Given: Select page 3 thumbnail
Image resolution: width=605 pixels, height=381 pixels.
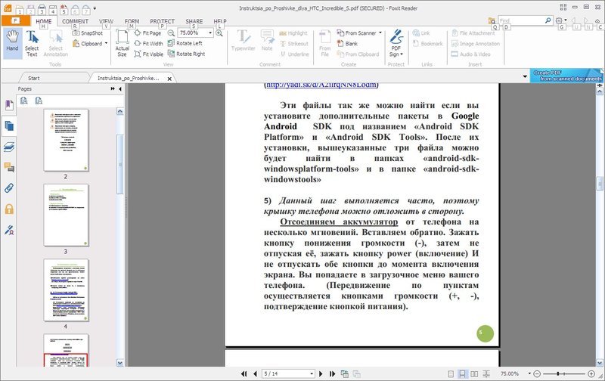Looking at the screenshot, I should (x=66, y=215).
